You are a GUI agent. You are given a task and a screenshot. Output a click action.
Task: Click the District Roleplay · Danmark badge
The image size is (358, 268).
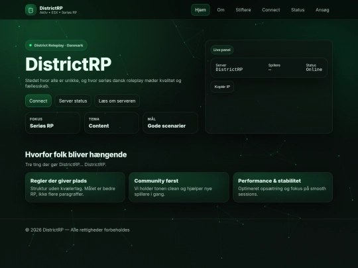pyautogui.click(x=56, y=46)
